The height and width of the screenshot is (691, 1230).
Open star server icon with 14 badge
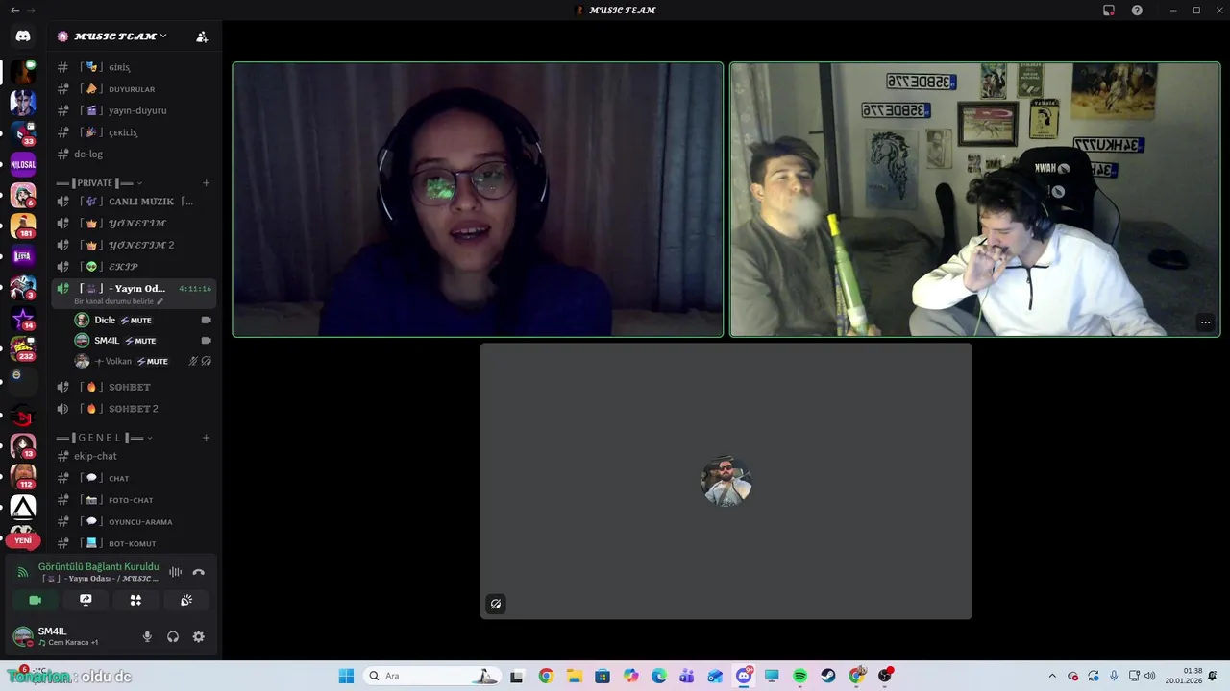23,318
